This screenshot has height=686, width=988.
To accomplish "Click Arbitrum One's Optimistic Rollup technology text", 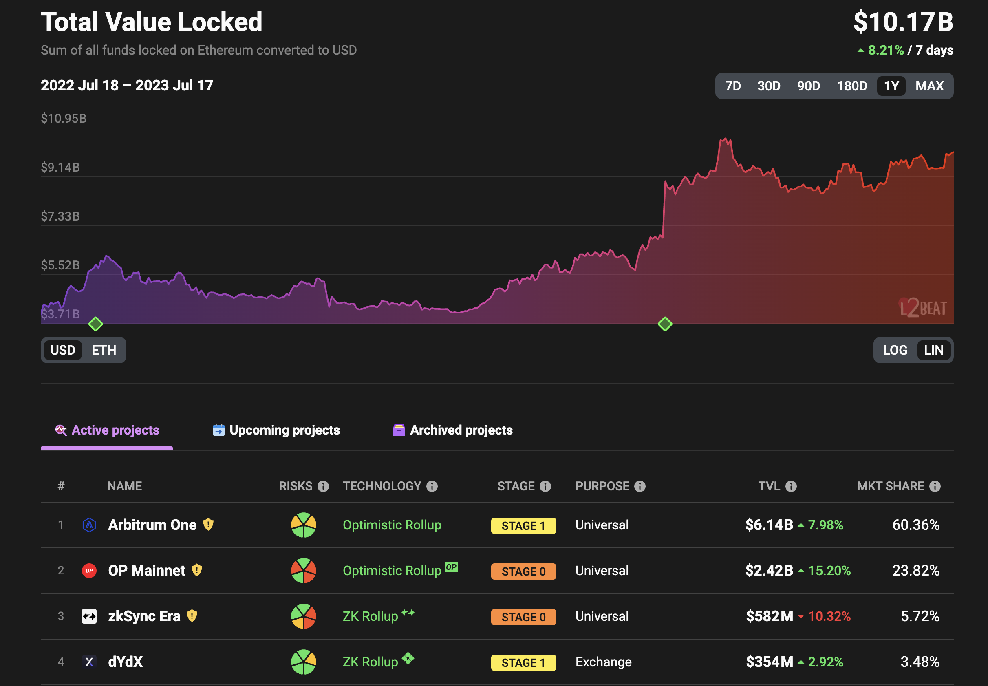I will [392, 525].
